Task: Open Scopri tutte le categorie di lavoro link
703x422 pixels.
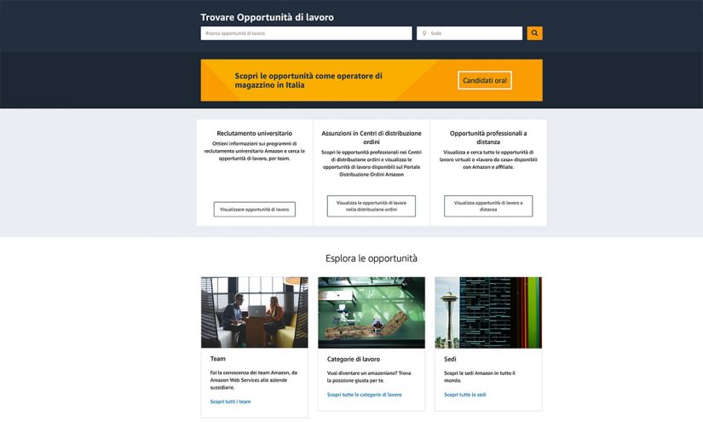Action: pos(364,395)
